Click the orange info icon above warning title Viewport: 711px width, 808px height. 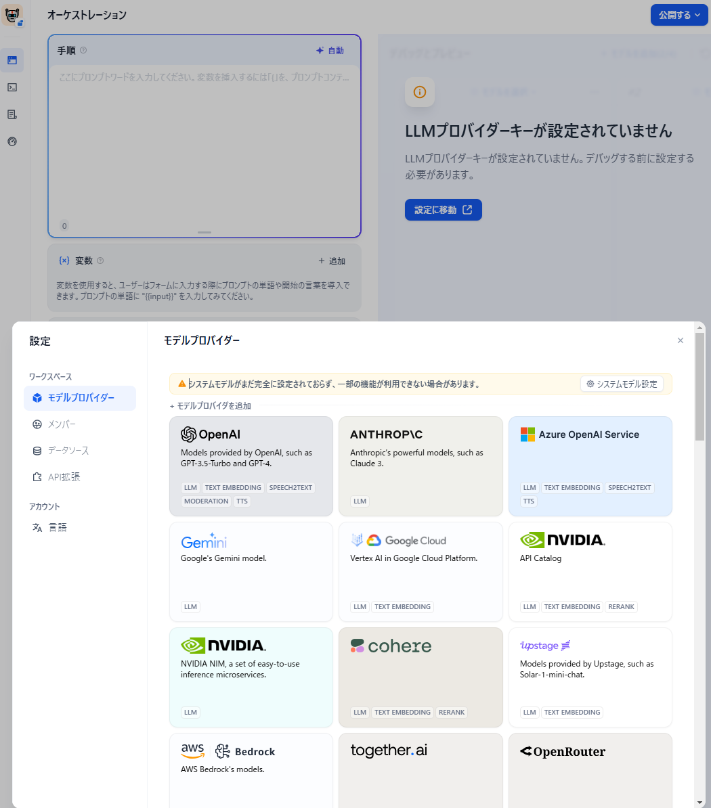420,92
